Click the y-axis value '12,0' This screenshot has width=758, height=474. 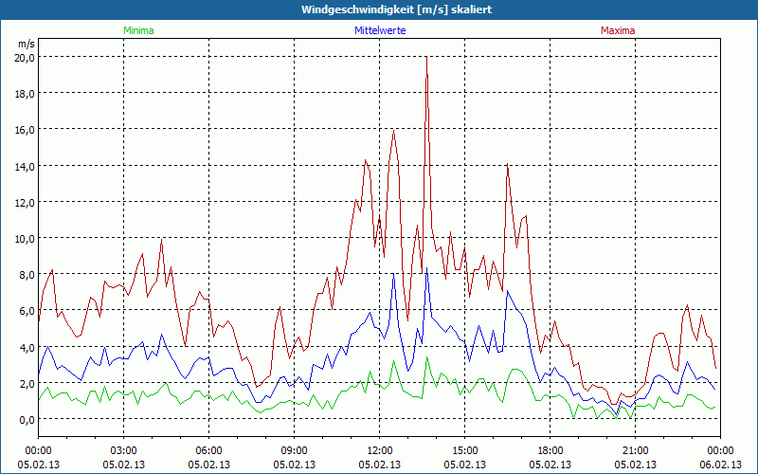coord(26,203)
